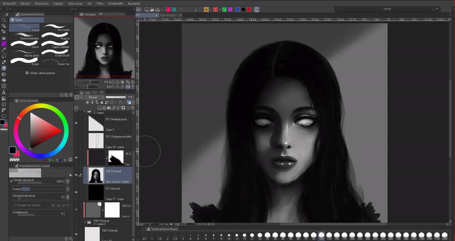Select the Text tool
Viewport: 455px width, 241px height.
pos(3,92)
